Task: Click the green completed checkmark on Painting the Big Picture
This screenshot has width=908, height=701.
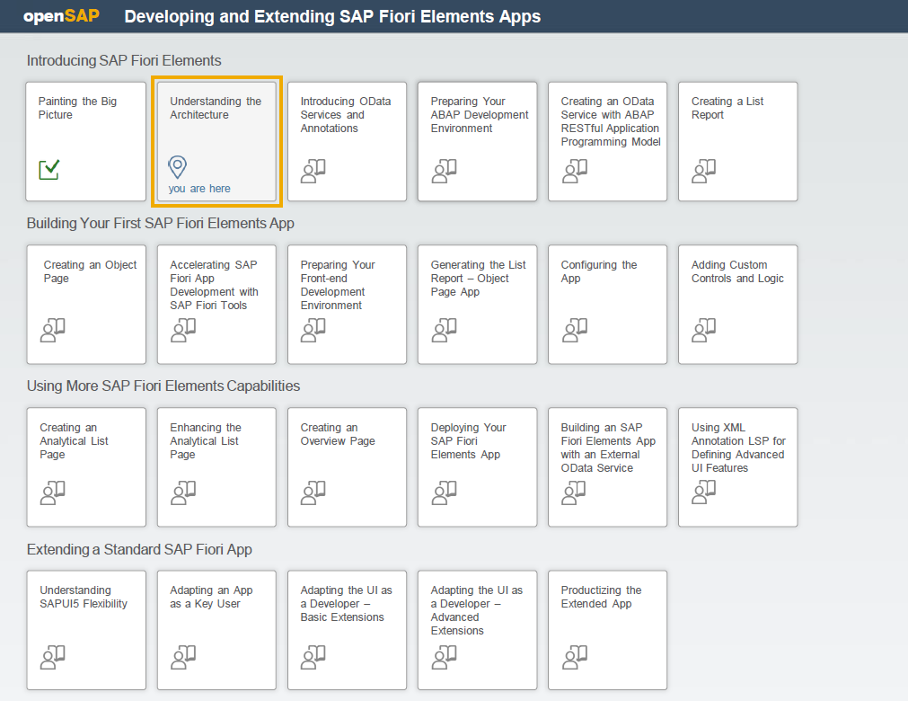Action: point(49,169)
